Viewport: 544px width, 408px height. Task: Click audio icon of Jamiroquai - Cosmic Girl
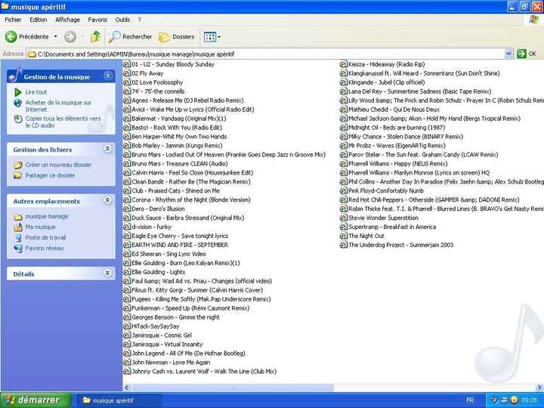127,335
